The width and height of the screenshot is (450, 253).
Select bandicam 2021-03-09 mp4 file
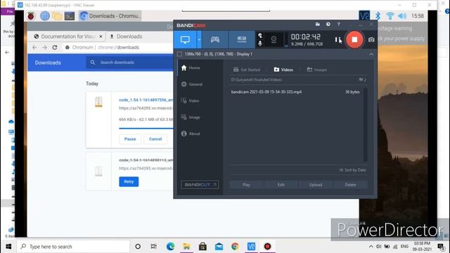[x=295, y=92]
